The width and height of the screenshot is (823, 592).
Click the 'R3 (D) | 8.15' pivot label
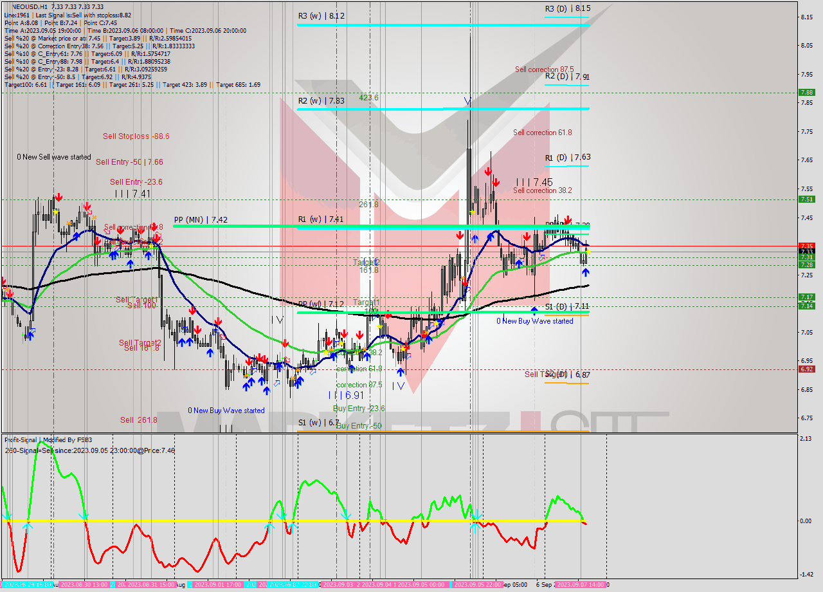click(x=568, y=8)
